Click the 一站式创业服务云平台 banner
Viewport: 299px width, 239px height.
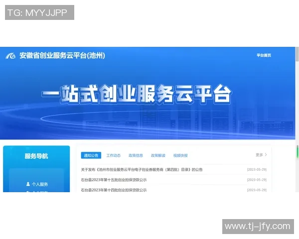(137, 94)
